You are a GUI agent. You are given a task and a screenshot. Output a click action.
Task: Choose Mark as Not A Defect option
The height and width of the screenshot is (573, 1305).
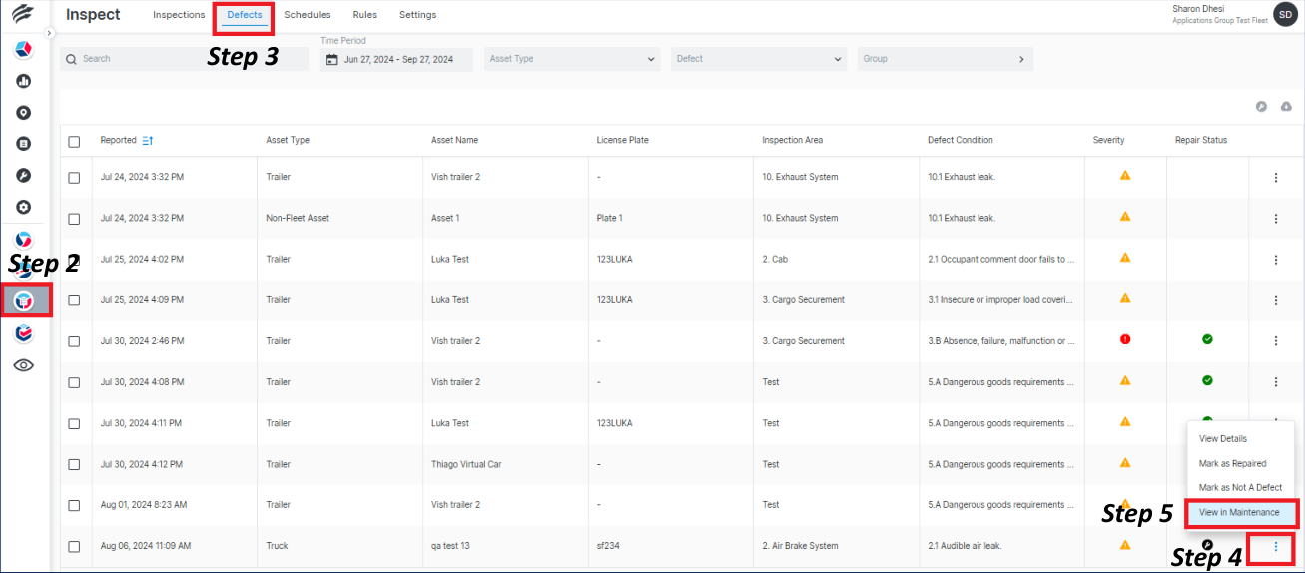(1240, 487)
